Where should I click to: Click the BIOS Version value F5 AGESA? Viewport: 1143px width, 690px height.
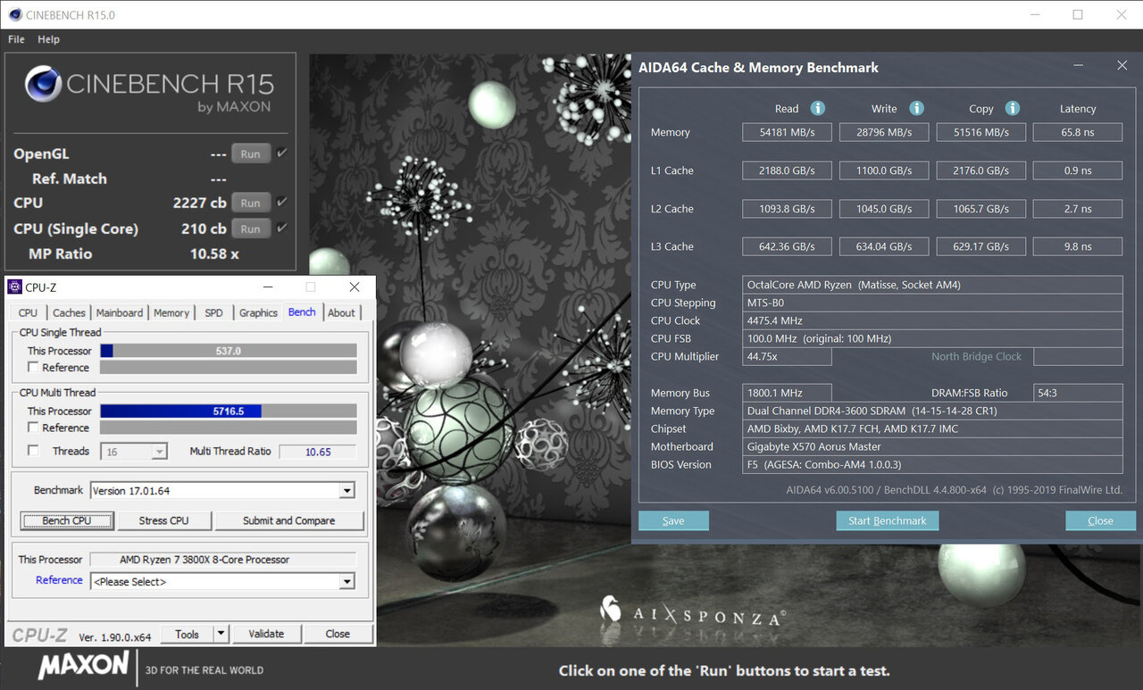click(x=932, y=464)
